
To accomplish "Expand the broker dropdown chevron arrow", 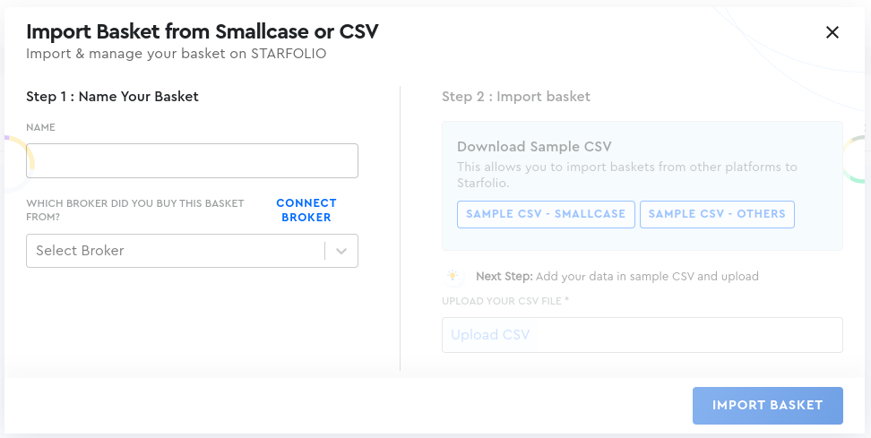I will pos(341,251).
